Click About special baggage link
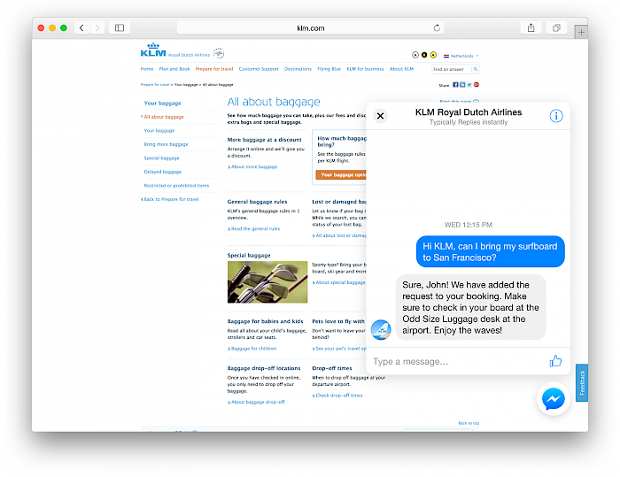Screen dimensions: 620x477 (339, 282)
